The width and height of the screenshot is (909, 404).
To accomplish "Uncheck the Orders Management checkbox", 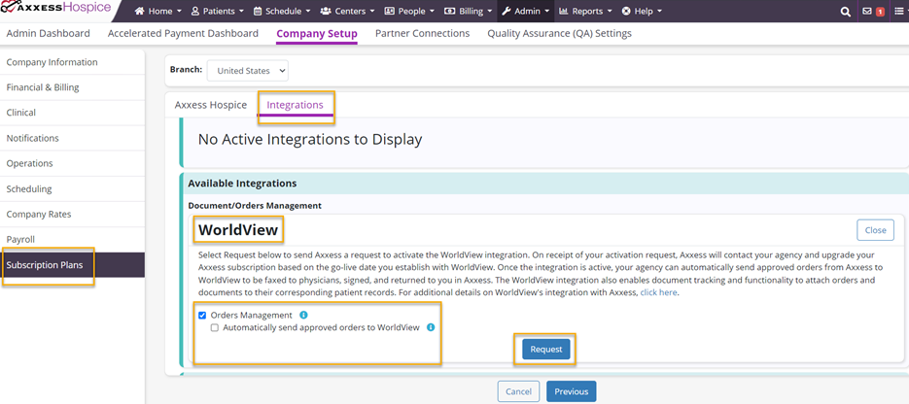I will 202,316.
